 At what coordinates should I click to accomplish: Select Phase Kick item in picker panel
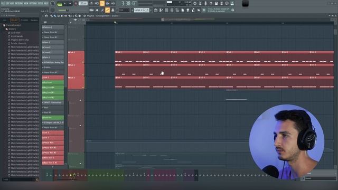tap(53, 142)
